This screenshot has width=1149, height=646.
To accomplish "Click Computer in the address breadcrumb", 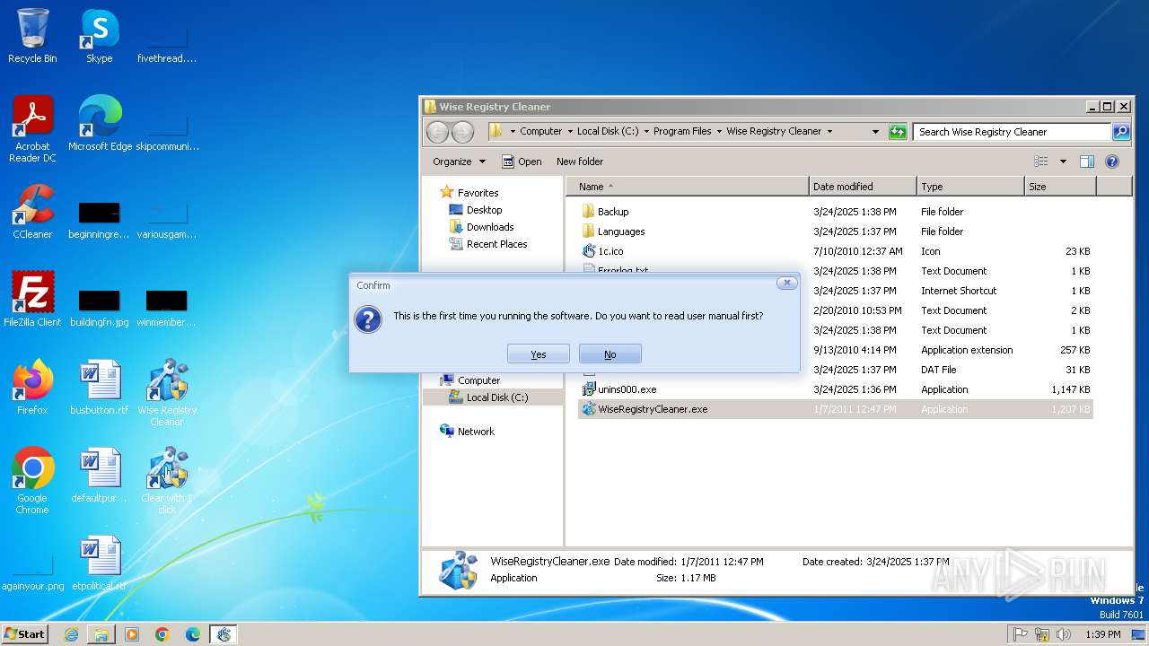I will click(x=541, y=131).
